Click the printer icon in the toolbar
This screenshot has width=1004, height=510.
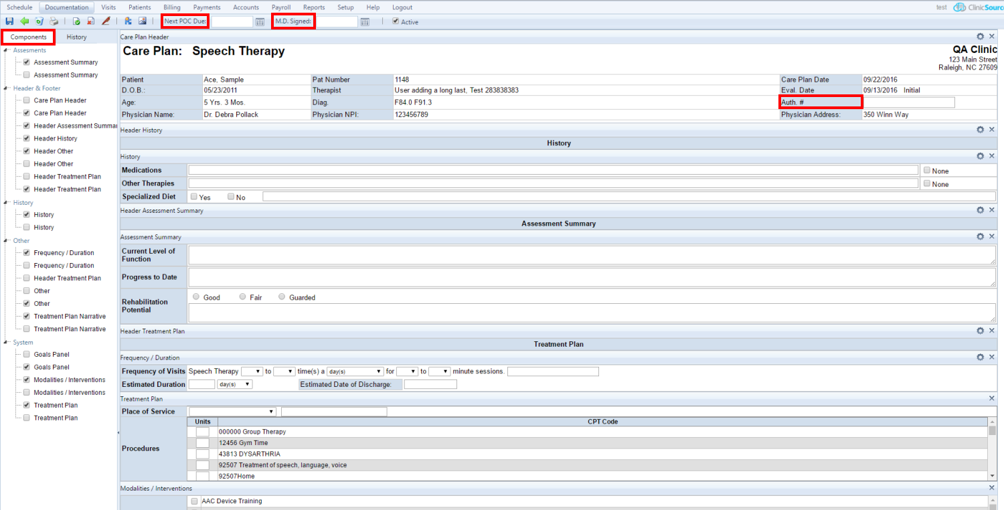click(54, 21)
